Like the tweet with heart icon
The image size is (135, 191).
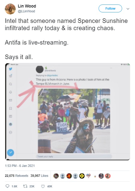tap(43, 186)
